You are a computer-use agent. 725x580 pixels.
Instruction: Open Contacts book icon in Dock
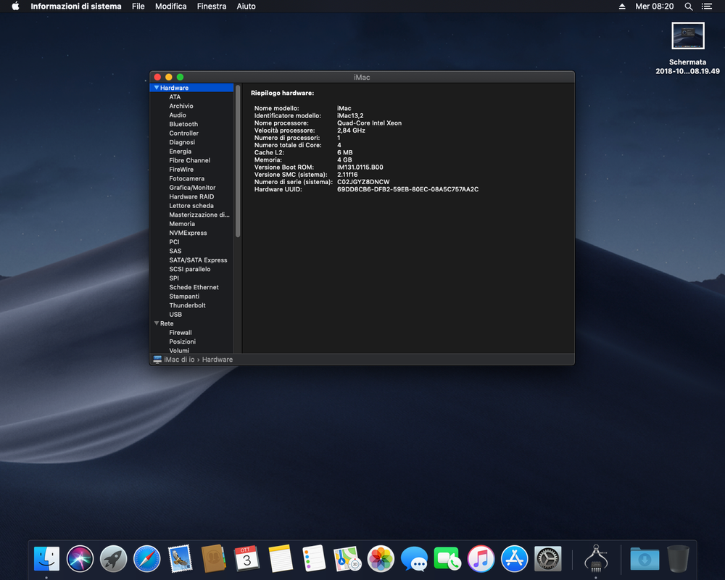click(x=214, y=559)
